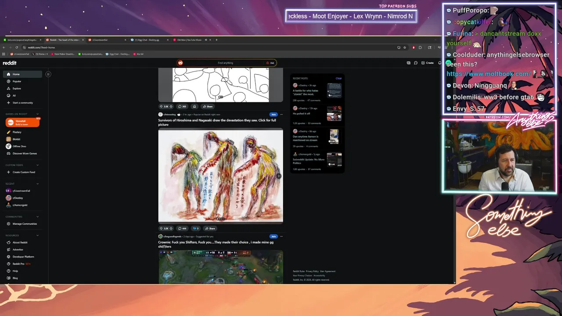
Task: Collapse the sidebar with the hamburger toggle
Action: click(48, 74)
